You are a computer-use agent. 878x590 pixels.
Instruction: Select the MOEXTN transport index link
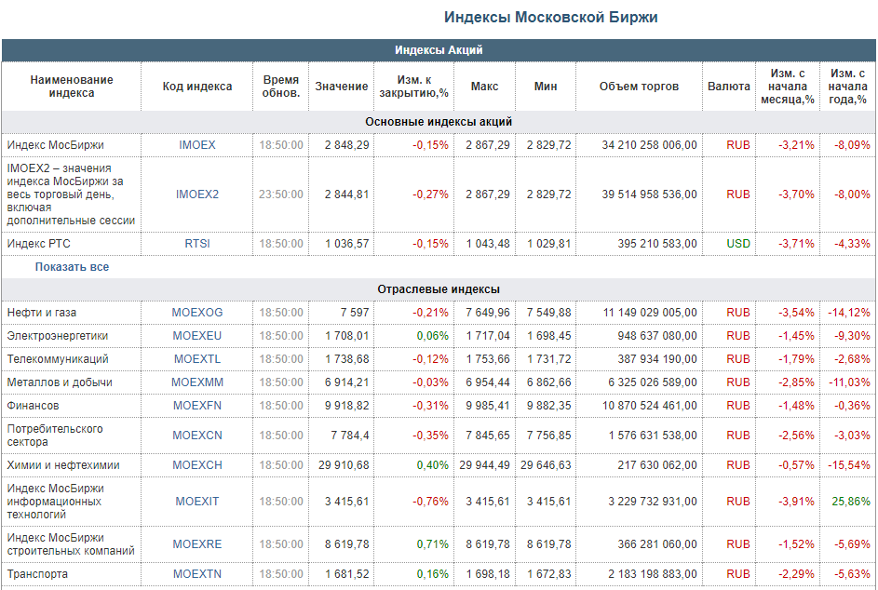point(197,574)
